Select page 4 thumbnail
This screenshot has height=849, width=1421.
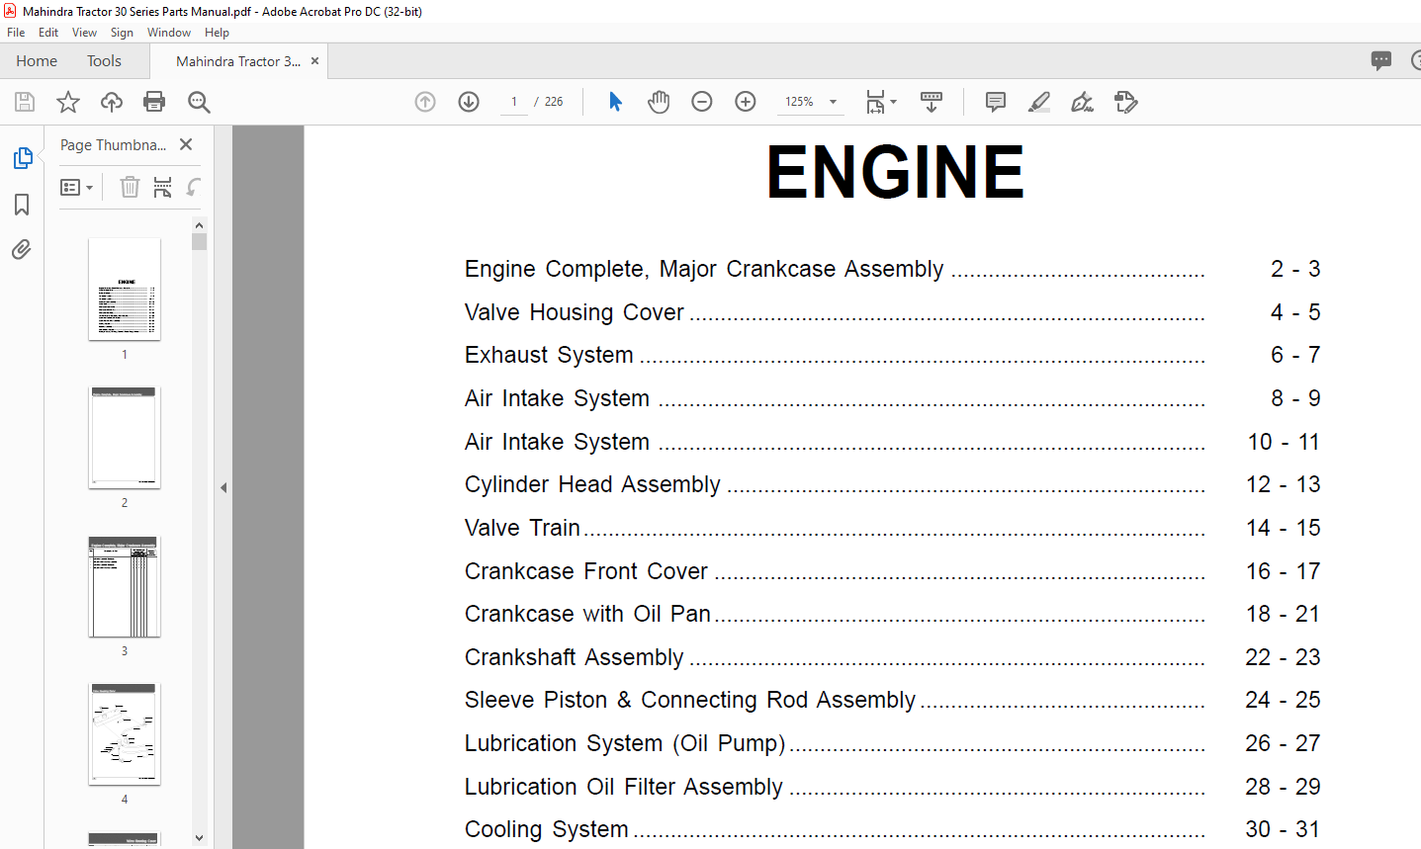125,734
